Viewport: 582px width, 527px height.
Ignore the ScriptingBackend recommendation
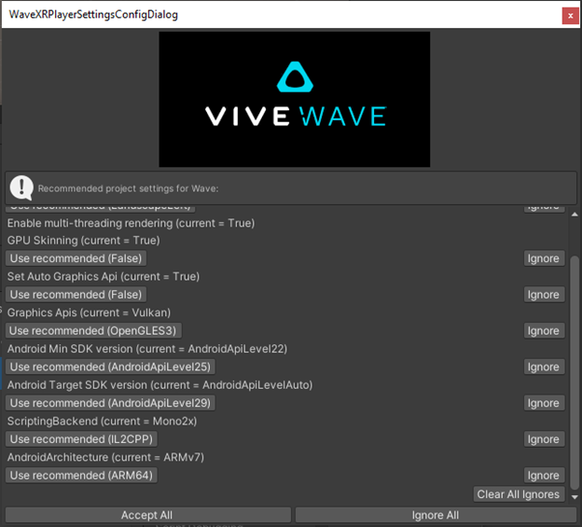pyautogui.click(x=543, y=439)
